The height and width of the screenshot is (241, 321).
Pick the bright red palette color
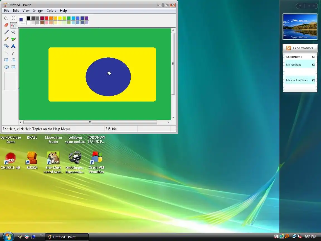point(47,18)
